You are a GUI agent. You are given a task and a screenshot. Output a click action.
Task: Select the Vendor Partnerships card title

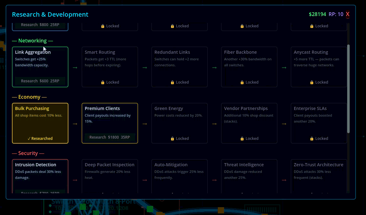[x=246, y=108]
